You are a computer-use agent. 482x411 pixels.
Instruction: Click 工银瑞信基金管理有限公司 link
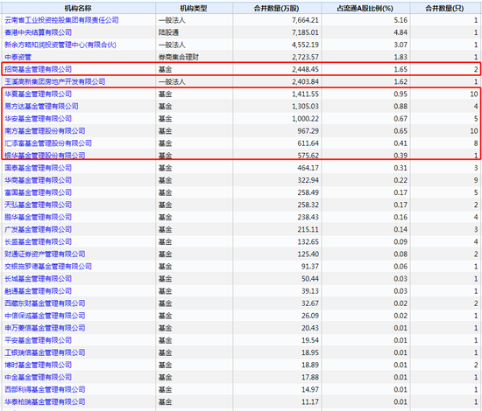[45, 352]
